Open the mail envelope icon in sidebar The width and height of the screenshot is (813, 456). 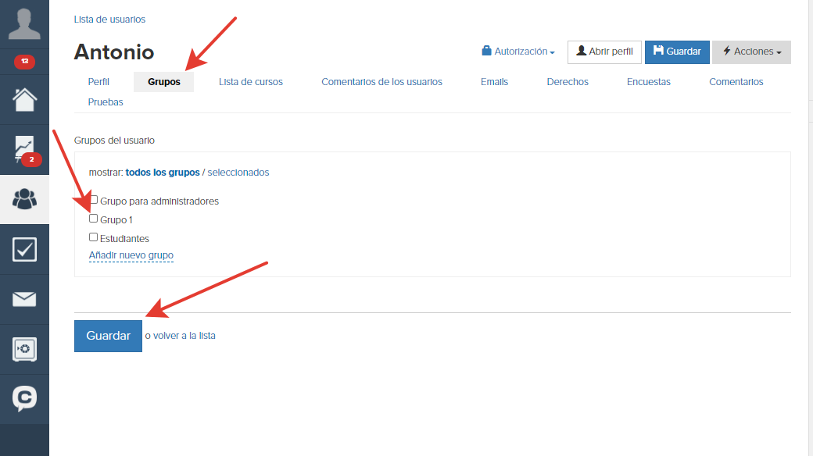(x=24, y=299)
